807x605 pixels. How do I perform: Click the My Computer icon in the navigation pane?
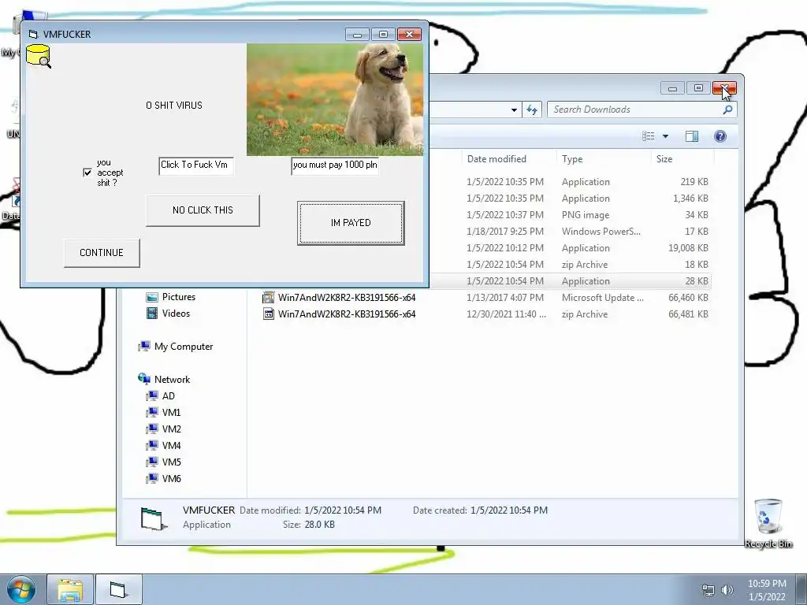144,347
